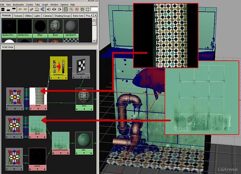Select the lambert1 material swatch
Screen dimensions: 241x174
pos(71,28)
